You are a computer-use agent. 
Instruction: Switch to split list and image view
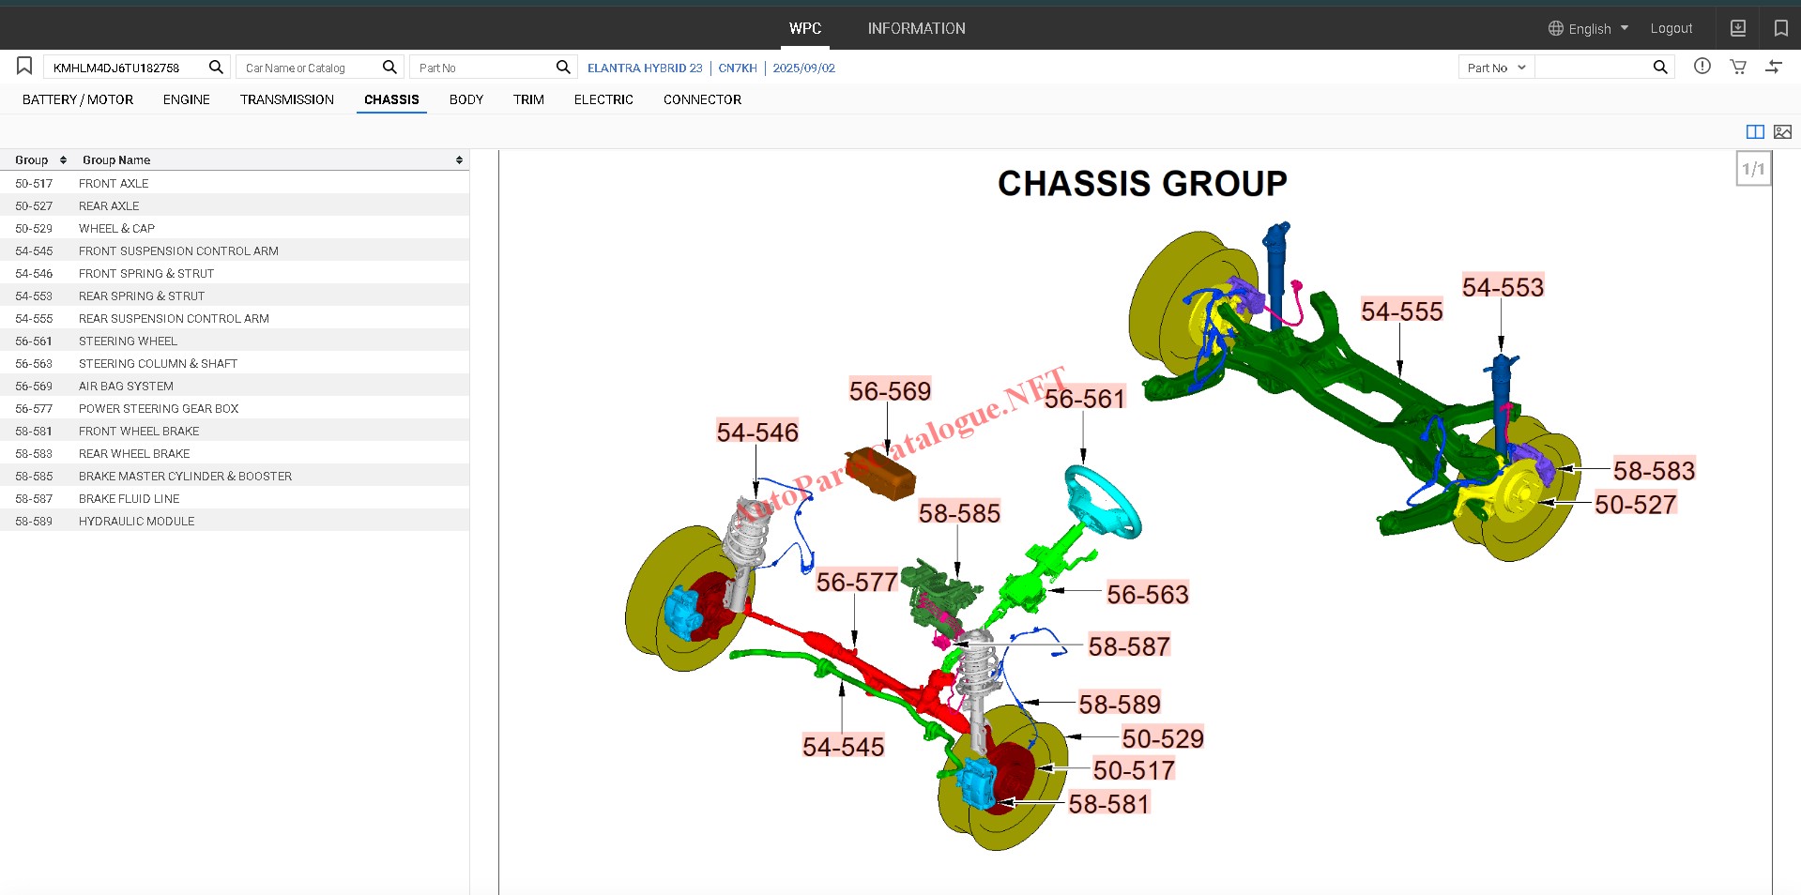pyautogui.click(x=1754, y=132)
